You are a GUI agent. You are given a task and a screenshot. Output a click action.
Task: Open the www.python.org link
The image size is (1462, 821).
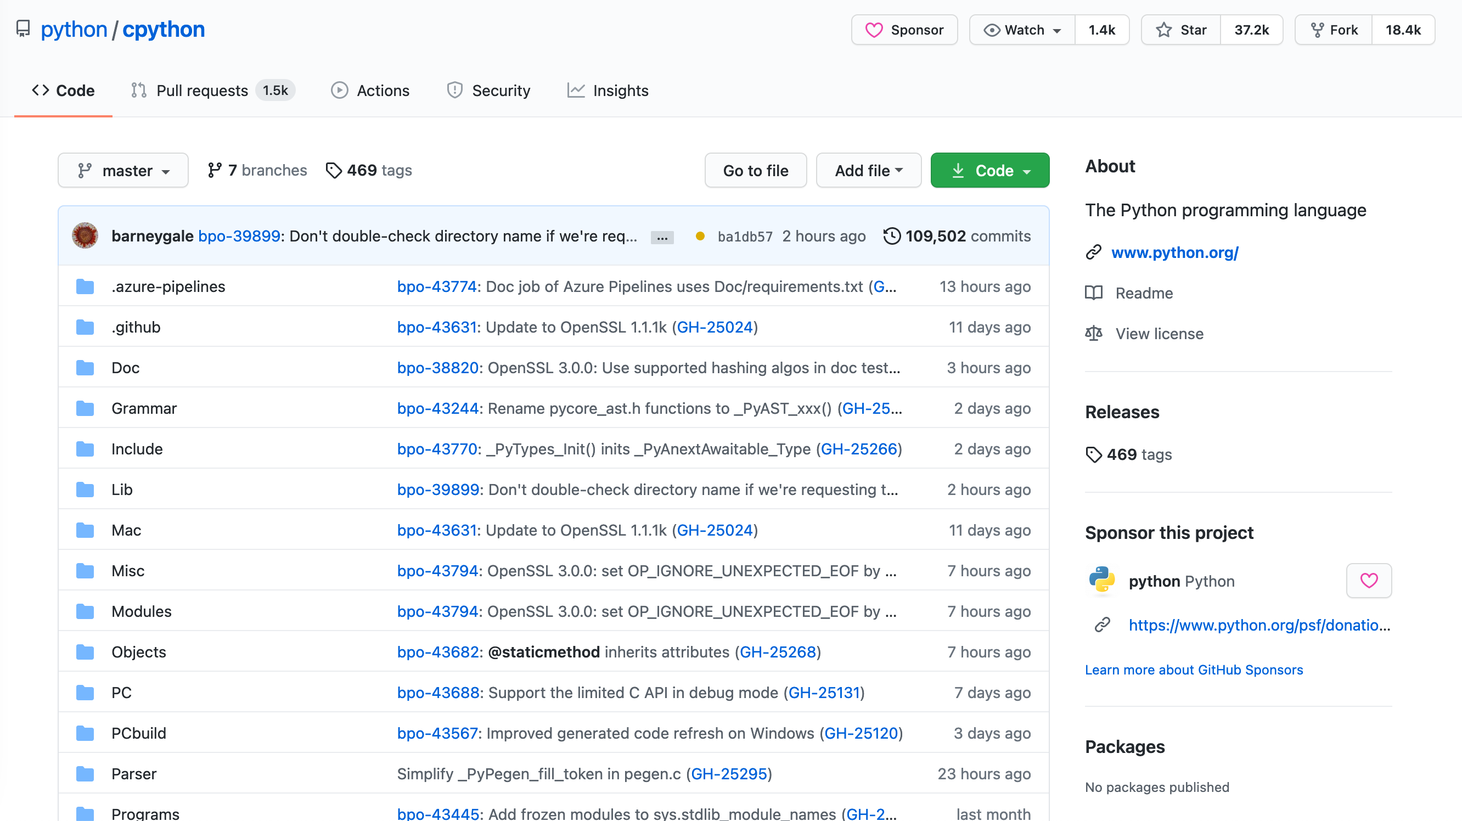[1174, 252]
